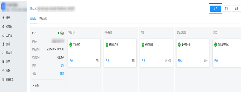Switch to the 执行历史 tab
This screenshot has height=92, width=243.
point(43,19)
